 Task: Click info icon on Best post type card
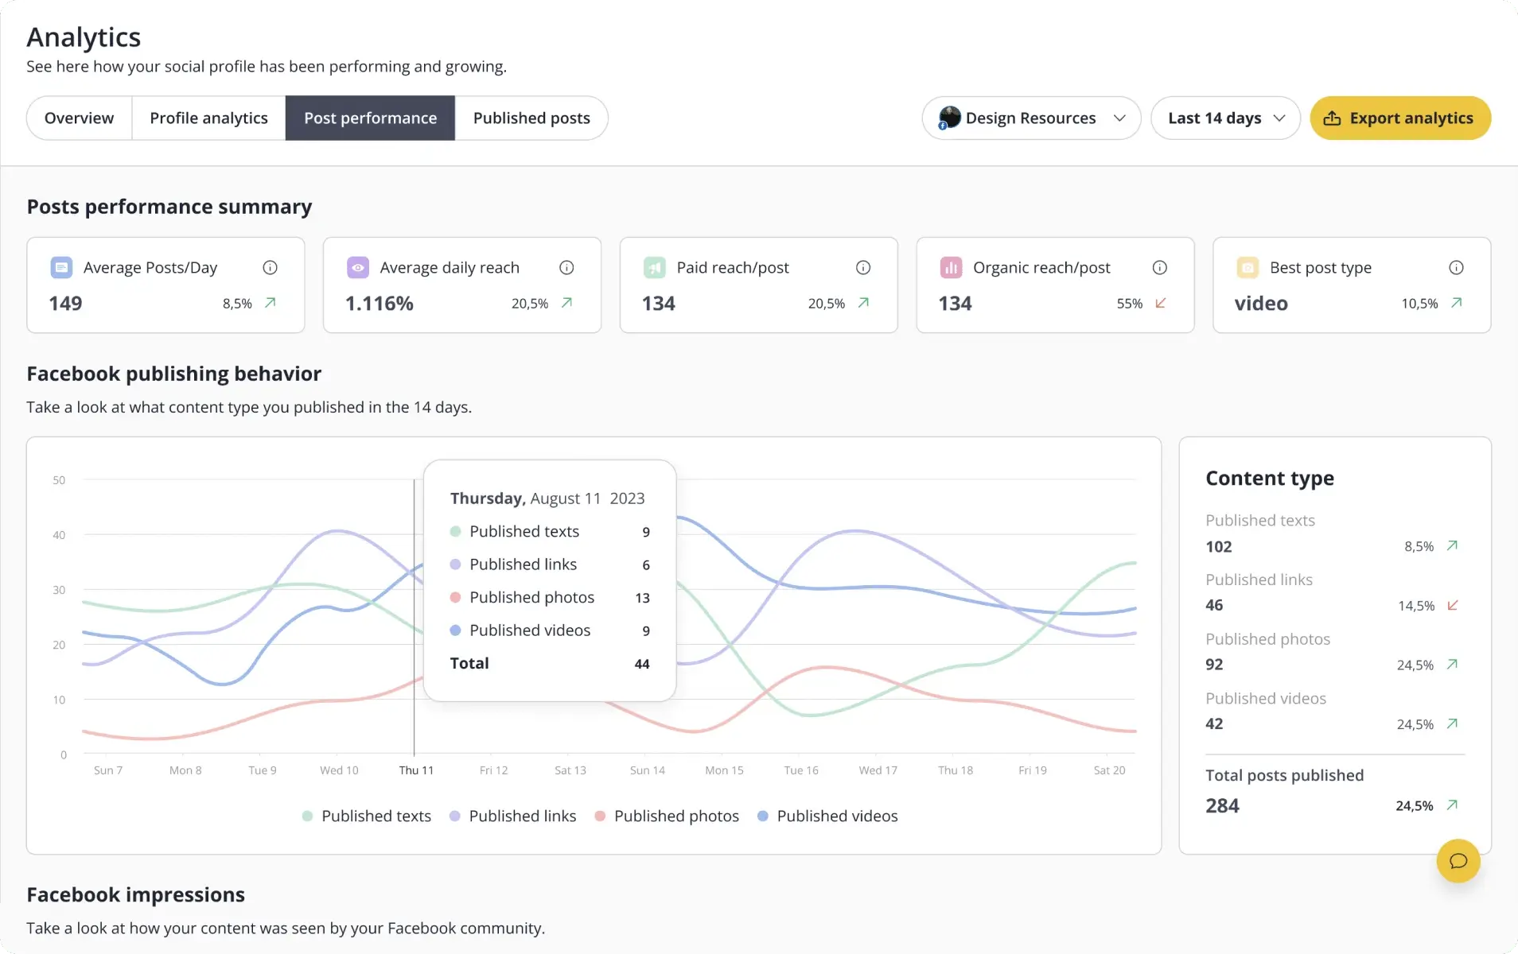tap(1456, 268)
